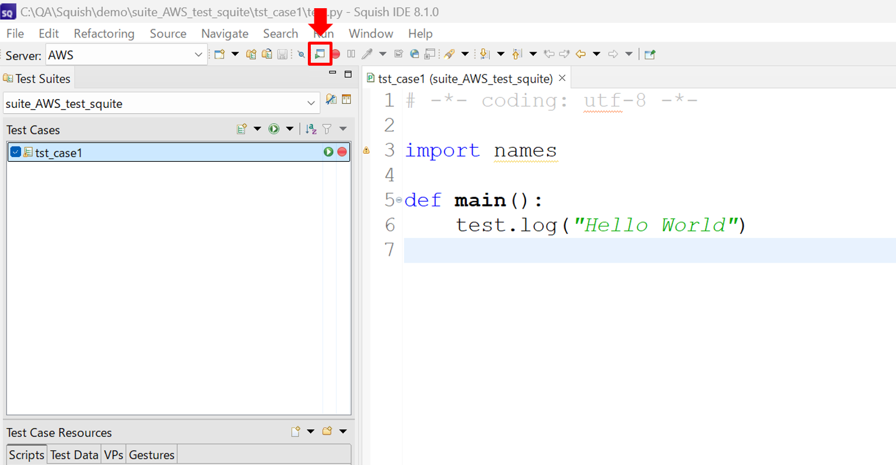Open dropdown arrow beside run test cases icon

coord(290,129)
